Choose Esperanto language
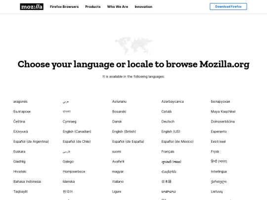 click(219, 132)
